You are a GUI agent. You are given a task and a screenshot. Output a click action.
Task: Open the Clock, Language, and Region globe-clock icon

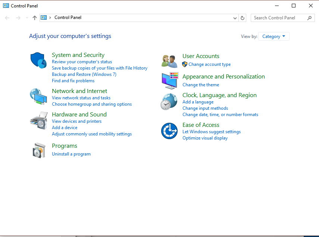(169, 102)
